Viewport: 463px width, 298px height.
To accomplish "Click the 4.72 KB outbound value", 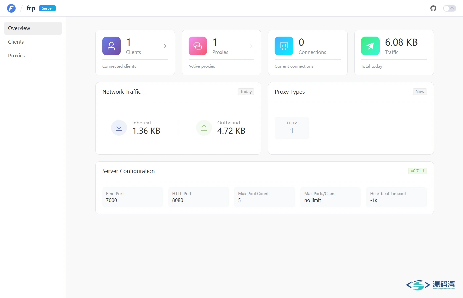I will point(231,131).
